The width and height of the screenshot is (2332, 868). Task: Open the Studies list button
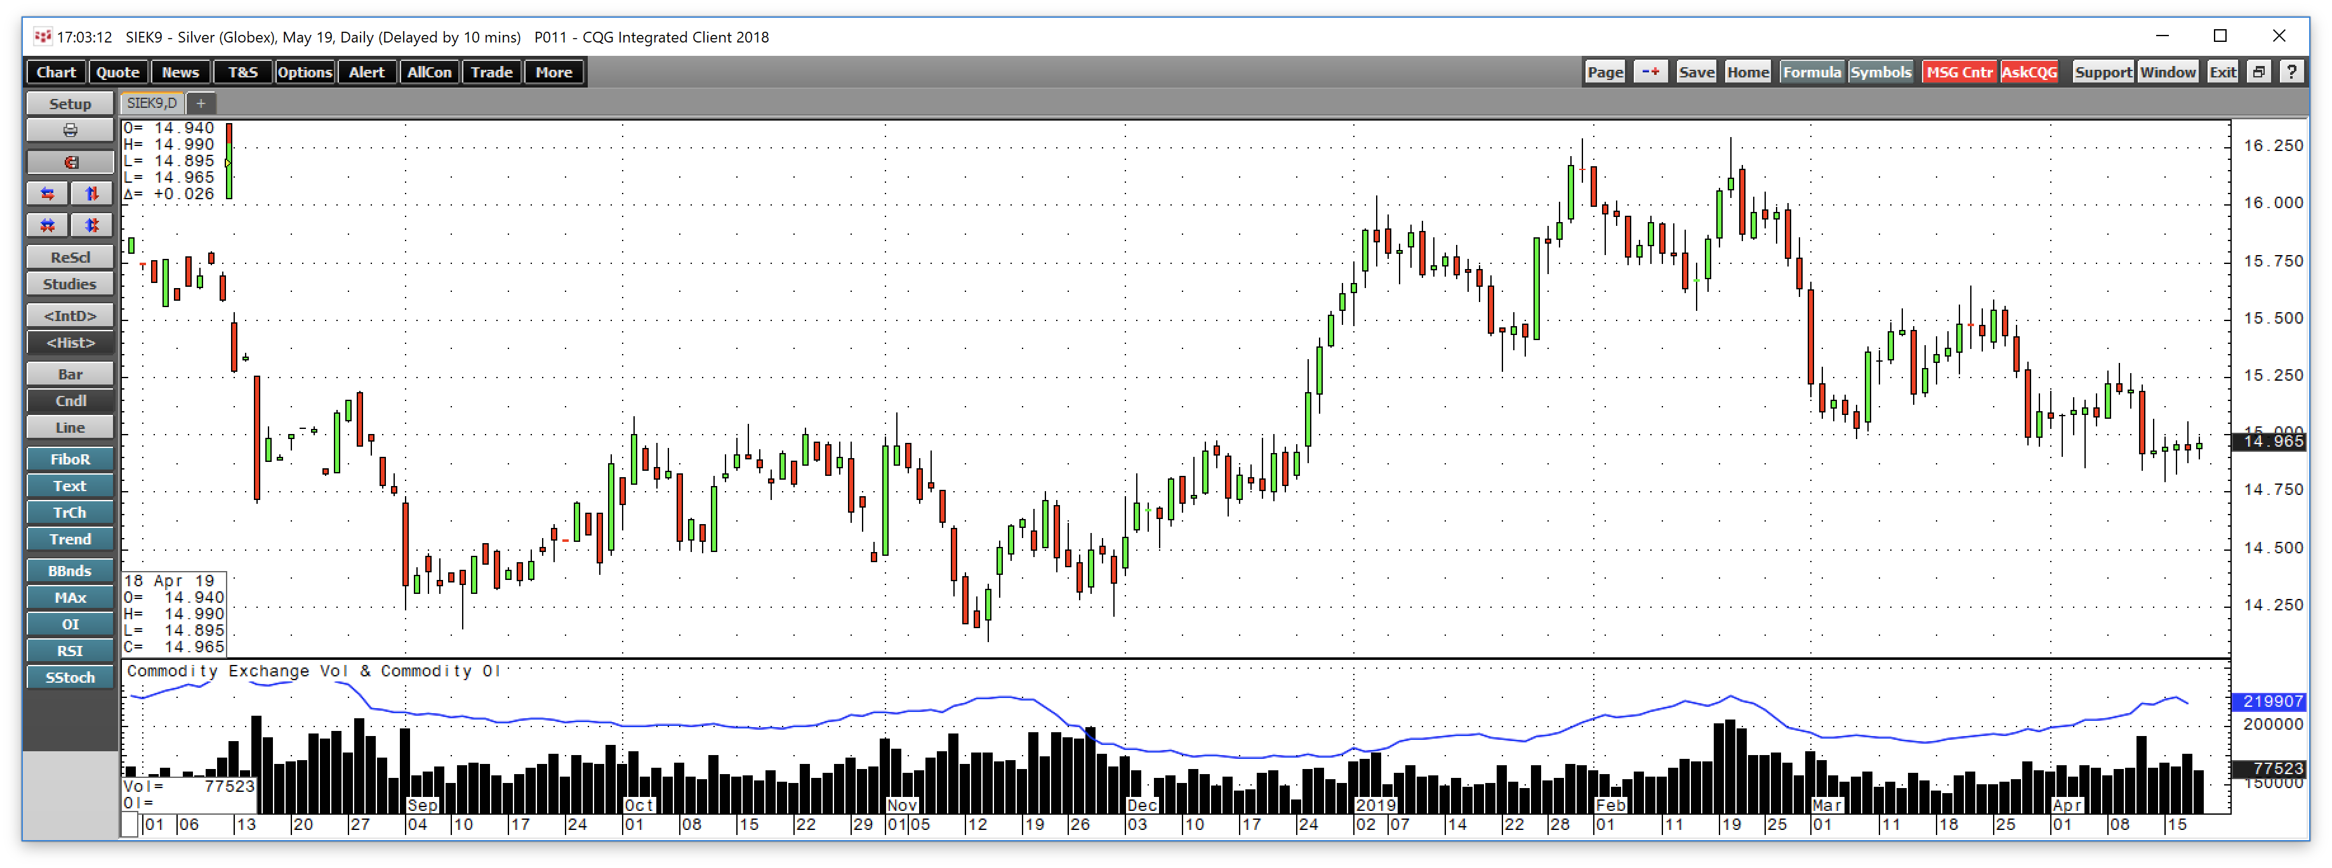tap(70, 284)
